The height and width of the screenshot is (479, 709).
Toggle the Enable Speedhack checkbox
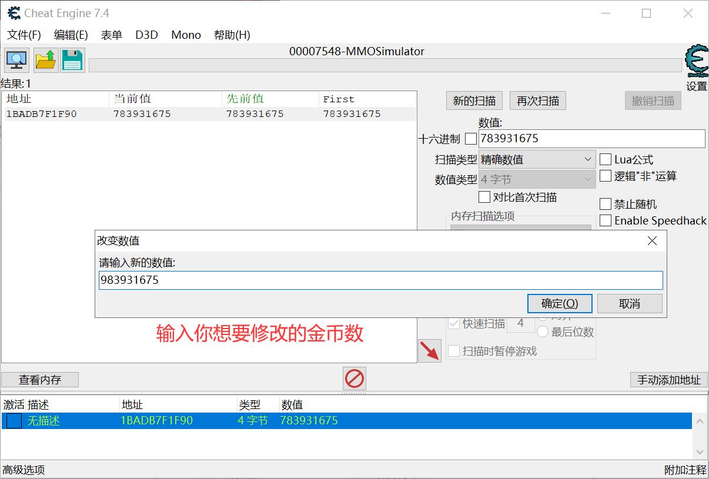coord(606,220)
